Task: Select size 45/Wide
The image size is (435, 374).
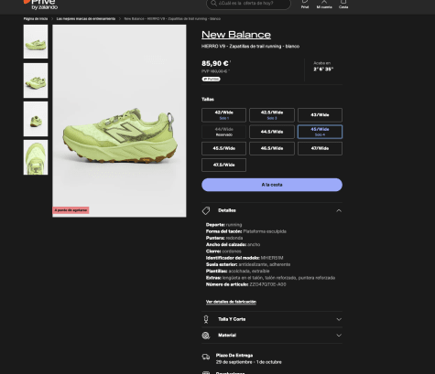Action: tap(320, 132)
